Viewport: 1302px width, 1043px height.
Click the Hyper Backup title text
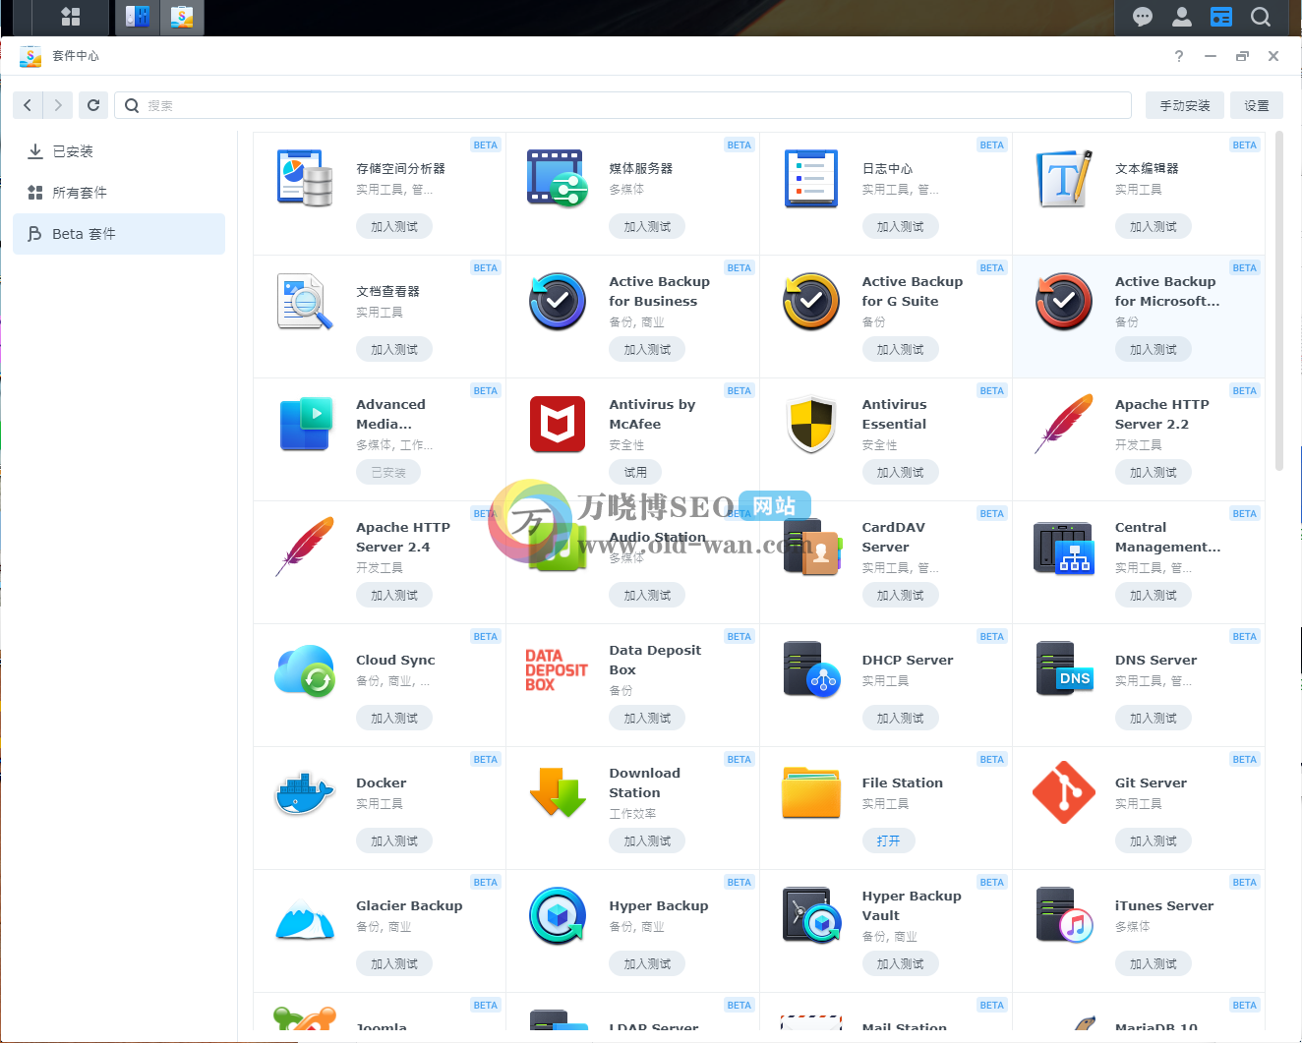(659, 905)
